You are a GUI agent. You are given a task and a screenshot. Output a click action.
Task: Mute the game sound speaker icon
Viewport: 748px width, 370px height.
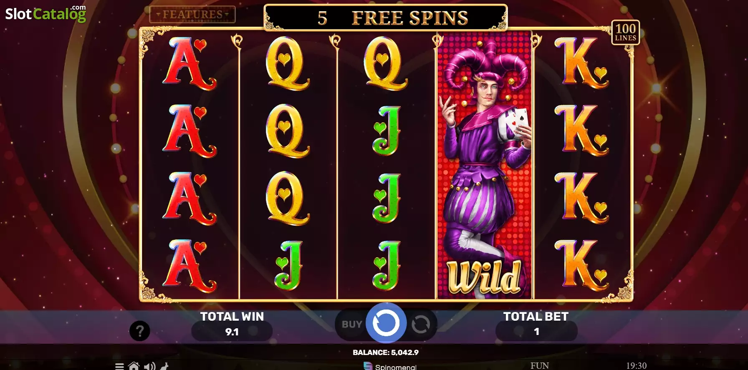coord(149,366)
